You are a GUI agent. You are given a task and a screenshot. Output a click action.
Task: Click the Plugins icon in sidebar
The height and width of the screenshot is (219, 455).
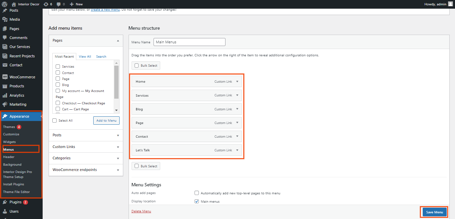point(5,202)
